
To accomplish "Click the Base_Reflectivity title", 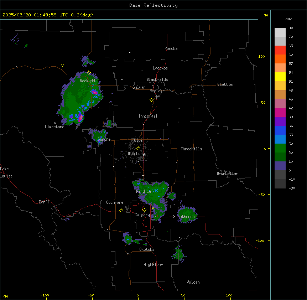I will tap(153, 5).
